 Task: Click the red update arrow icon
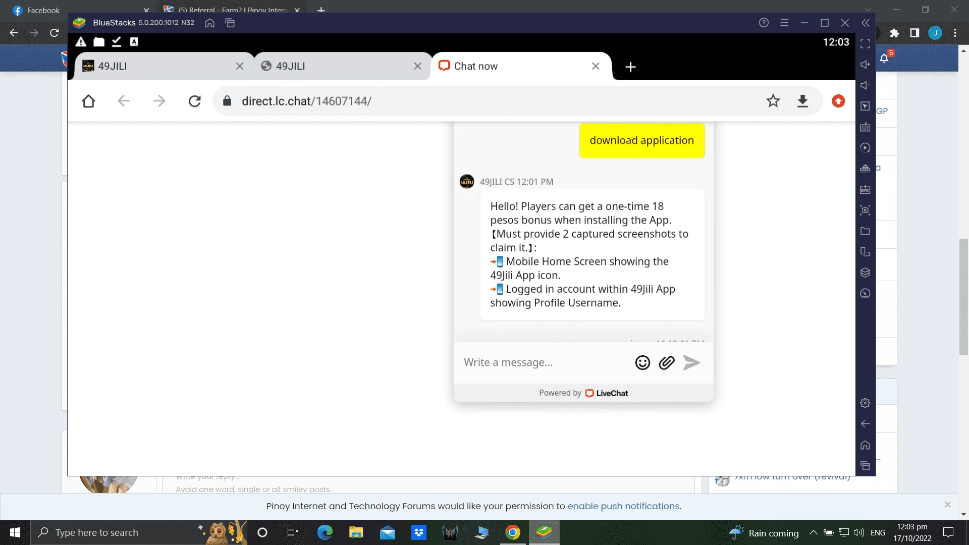click(x=838, y=101)
